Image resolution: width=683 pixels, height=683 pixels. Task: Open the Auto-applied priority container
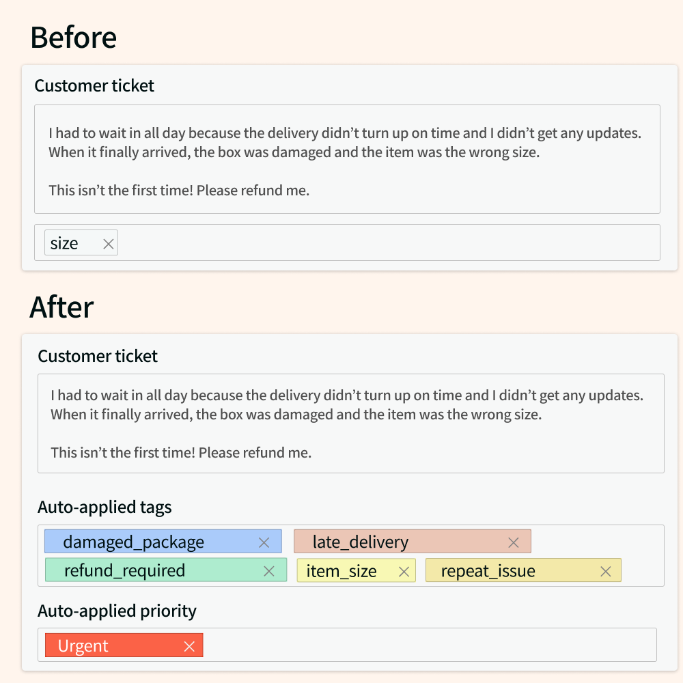coord(350,644)
